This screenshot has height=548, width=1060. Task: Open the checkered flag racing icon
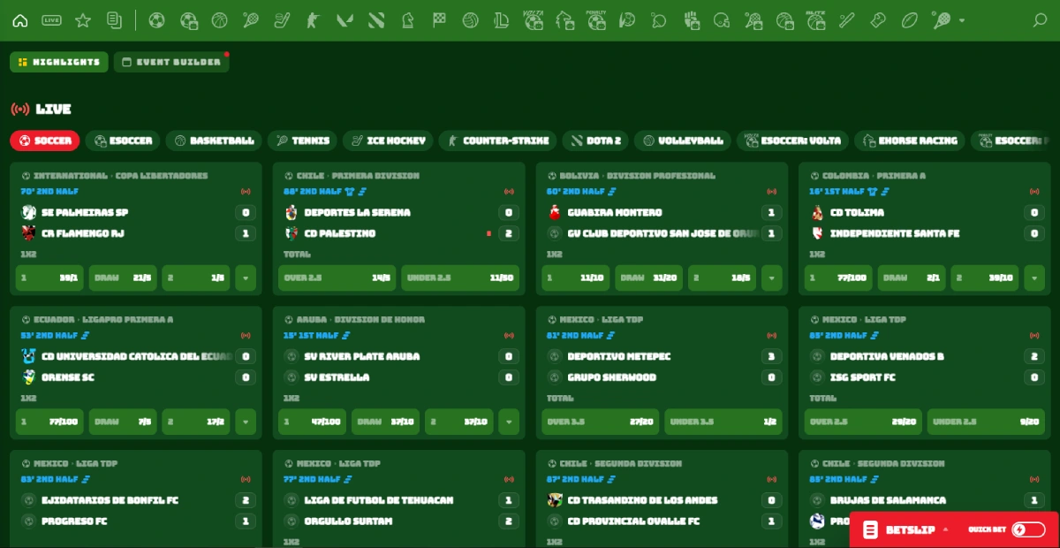pyautogui.click(x=439, y=20)
